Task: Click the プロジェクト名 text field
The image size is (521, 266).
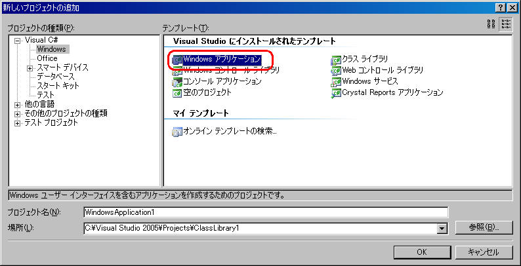Action: (x=265, y=212)
